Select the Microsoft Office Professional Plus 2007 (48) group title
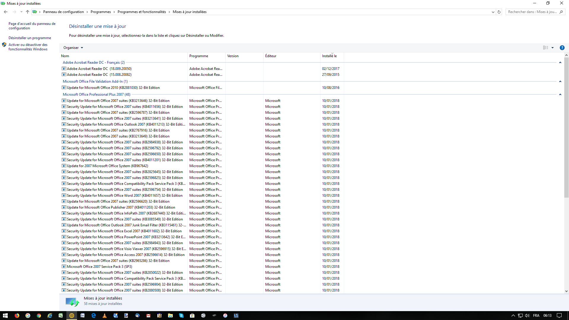The width and height of the screenshot is (569, 320). click(x=96, y=95)
